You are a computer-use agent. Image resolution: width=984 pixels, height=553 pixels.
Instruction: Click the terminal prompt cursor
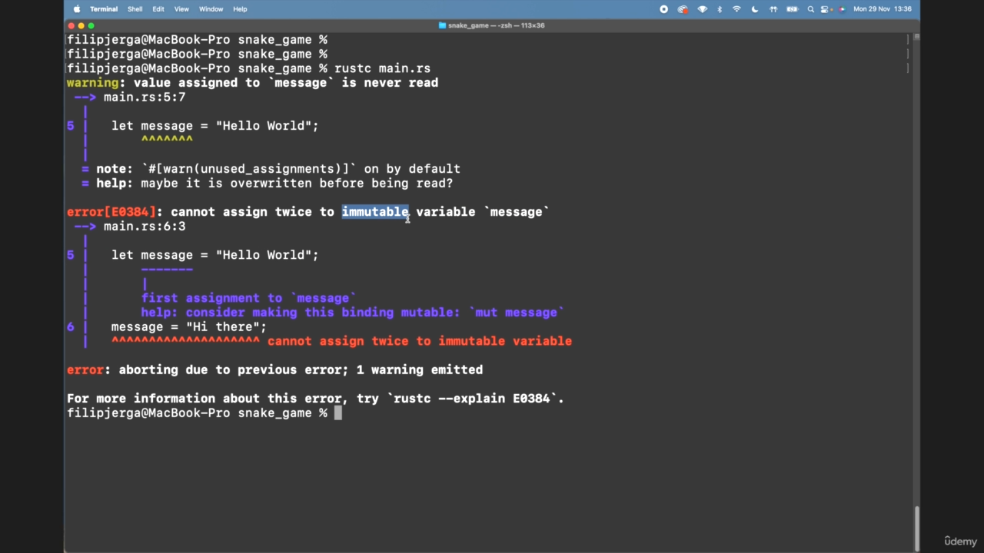coord(337,413)
